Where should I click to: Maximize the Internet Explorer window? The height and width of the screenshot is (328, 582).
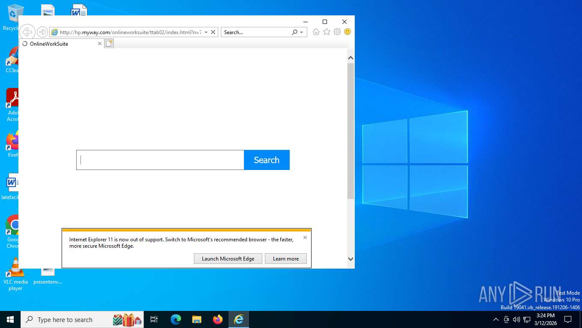point(325,22)
